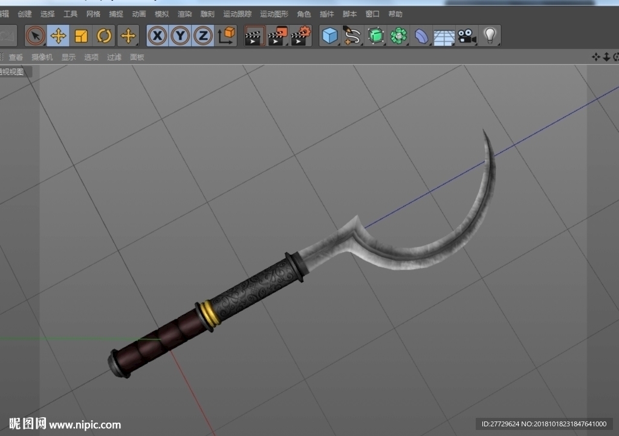Choose the Scale tool
Viewport: 619px width, 436px height.
(x=82, y=36)
